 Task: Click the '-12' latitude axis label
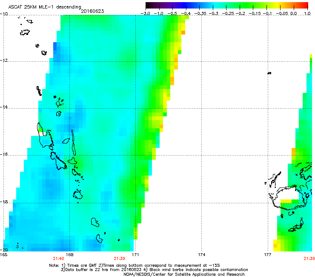[x=4, y=61]
